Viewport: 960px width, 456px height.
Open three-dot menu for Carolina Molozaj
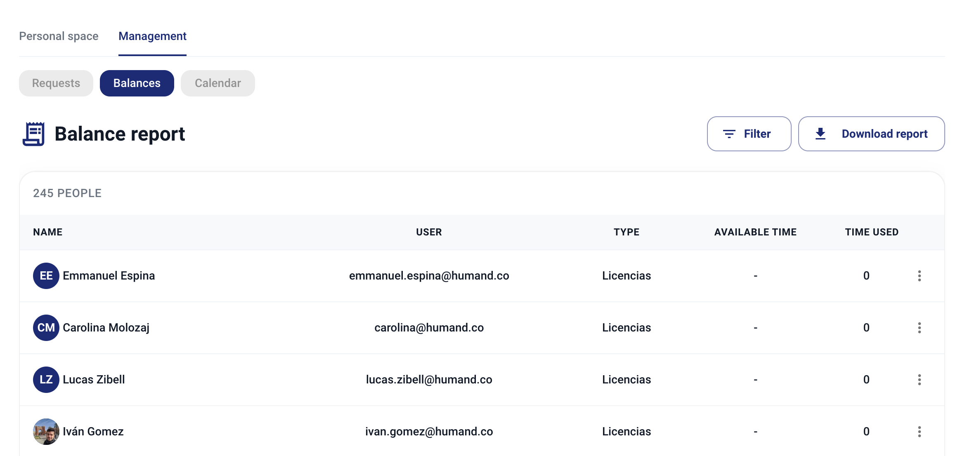click(919, 328)
